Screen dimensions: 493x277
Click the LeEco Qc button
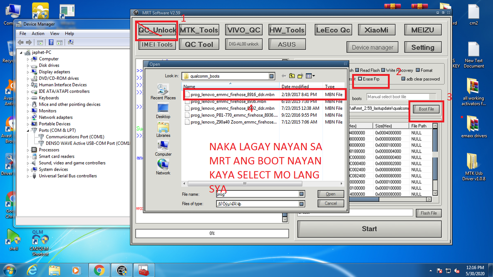333,30
